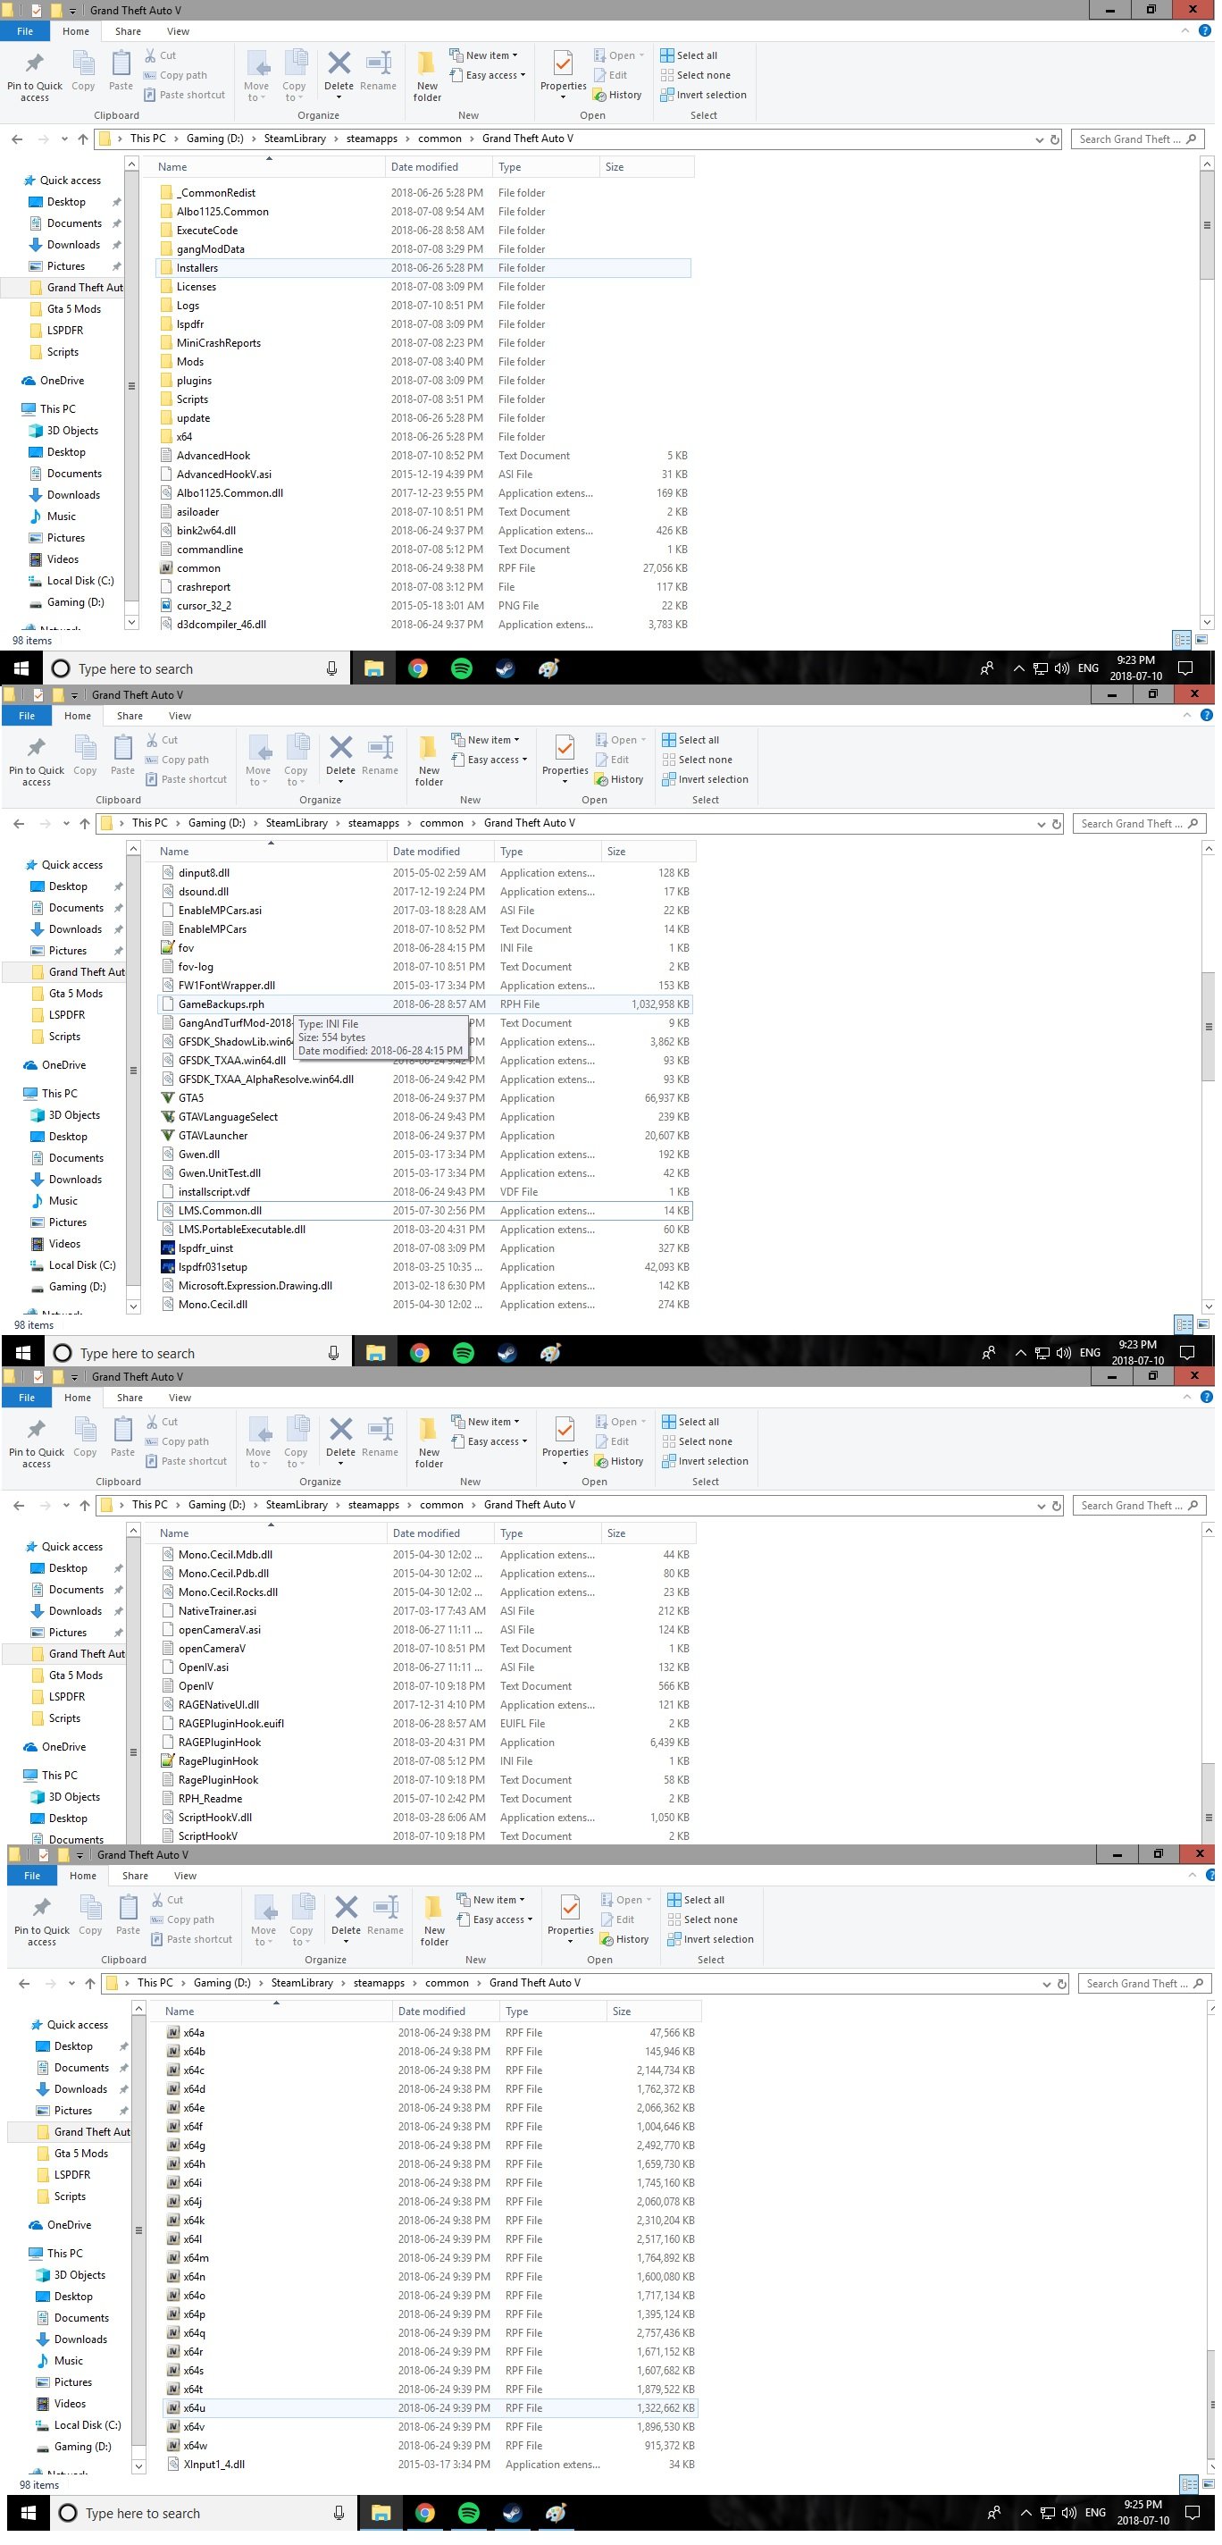The width and height of the screenshot is (1222, 2545).
Task: Switch to Share tab in the top window
Action: tap(128, 31)
